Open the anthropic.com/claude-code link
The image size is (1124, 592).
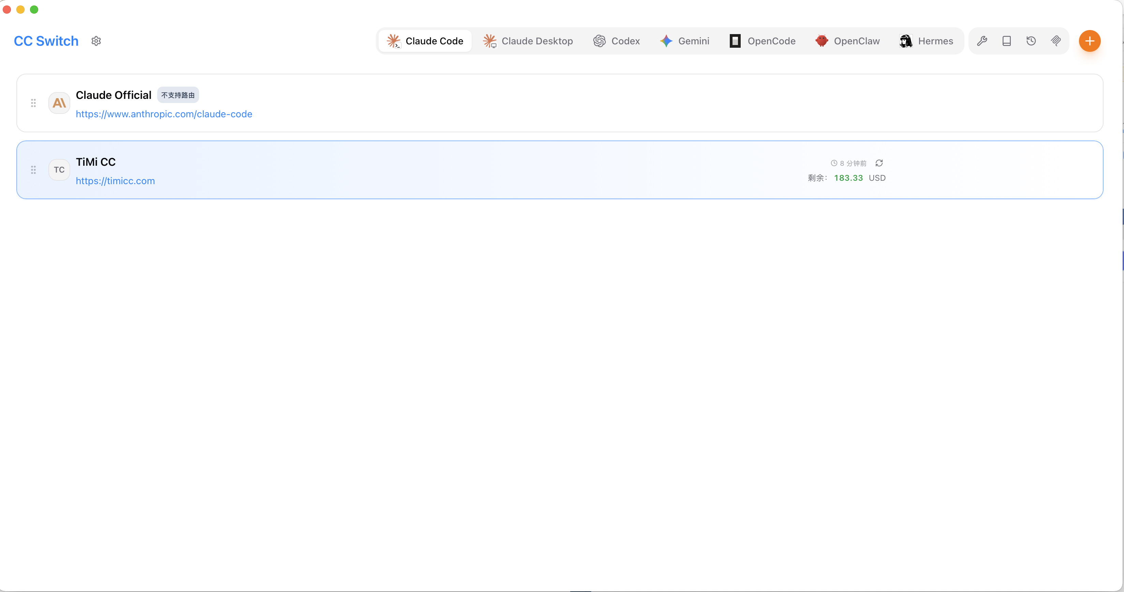pos(164,114)
